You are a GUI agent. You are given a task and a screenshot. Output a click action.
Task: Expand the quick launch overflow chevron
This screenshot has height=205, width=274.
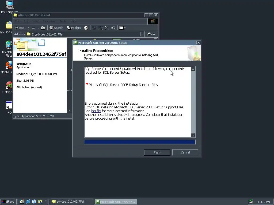tap(46, 201)
